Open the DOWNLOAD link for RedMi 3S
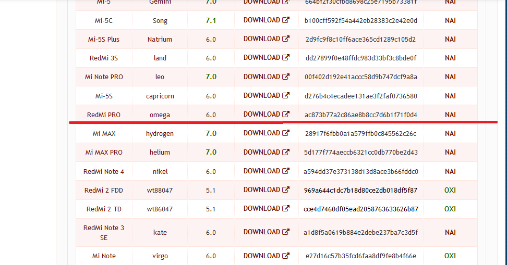This screenshot has width=507, height=265. (267, 57)
